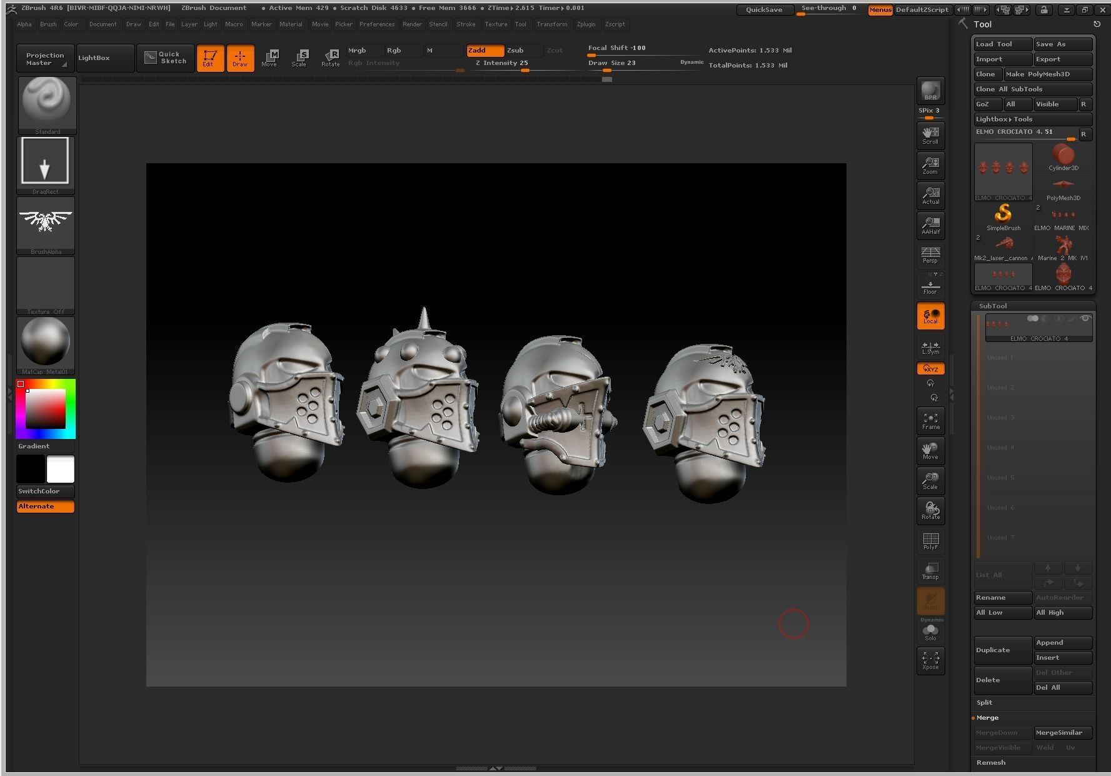Click the Load Tool button
Viewport: 1111px width, 776px height.
pos(1003,44)
